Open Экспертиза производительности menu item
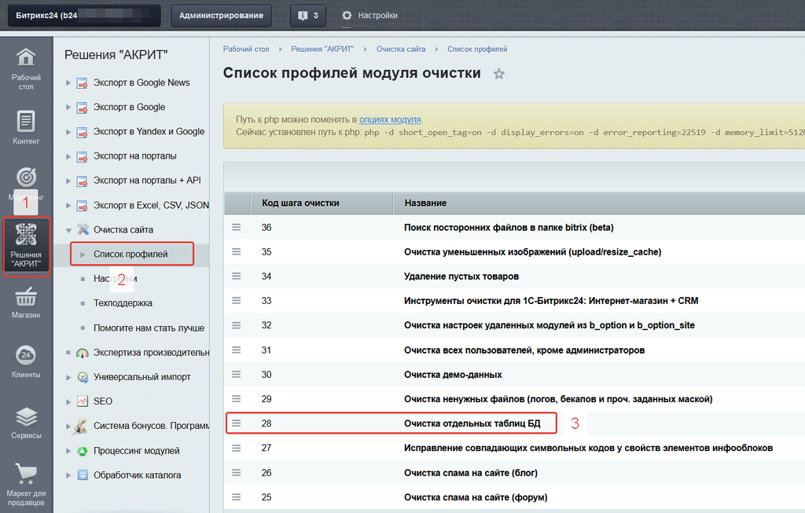This screenshot has width=805, height=513. [x=151, y=353]
